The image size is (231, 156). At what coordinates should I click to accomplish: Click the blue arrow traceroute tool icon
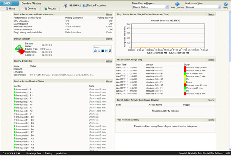[x=106, y=51]
